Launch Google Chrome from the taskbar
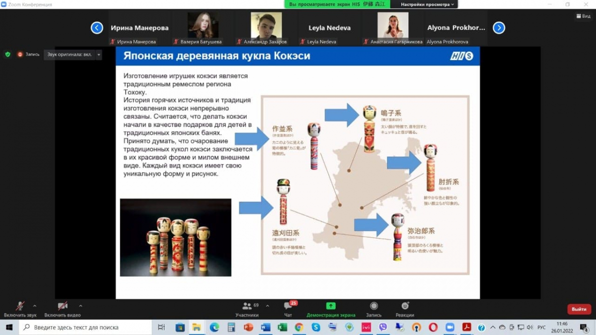 [299, 327]
